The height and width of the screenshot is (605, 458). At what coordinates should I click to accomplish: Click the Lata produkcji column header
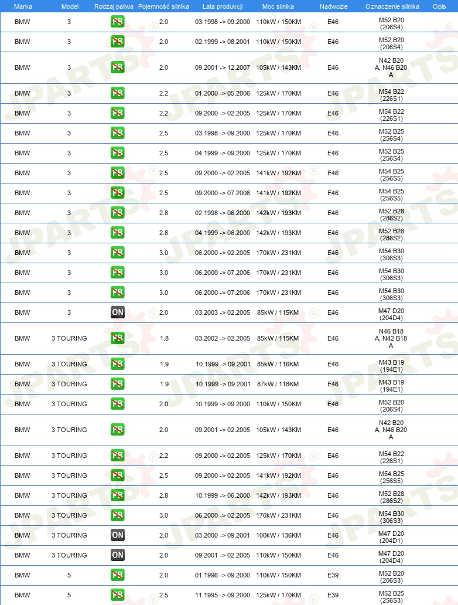223,6
